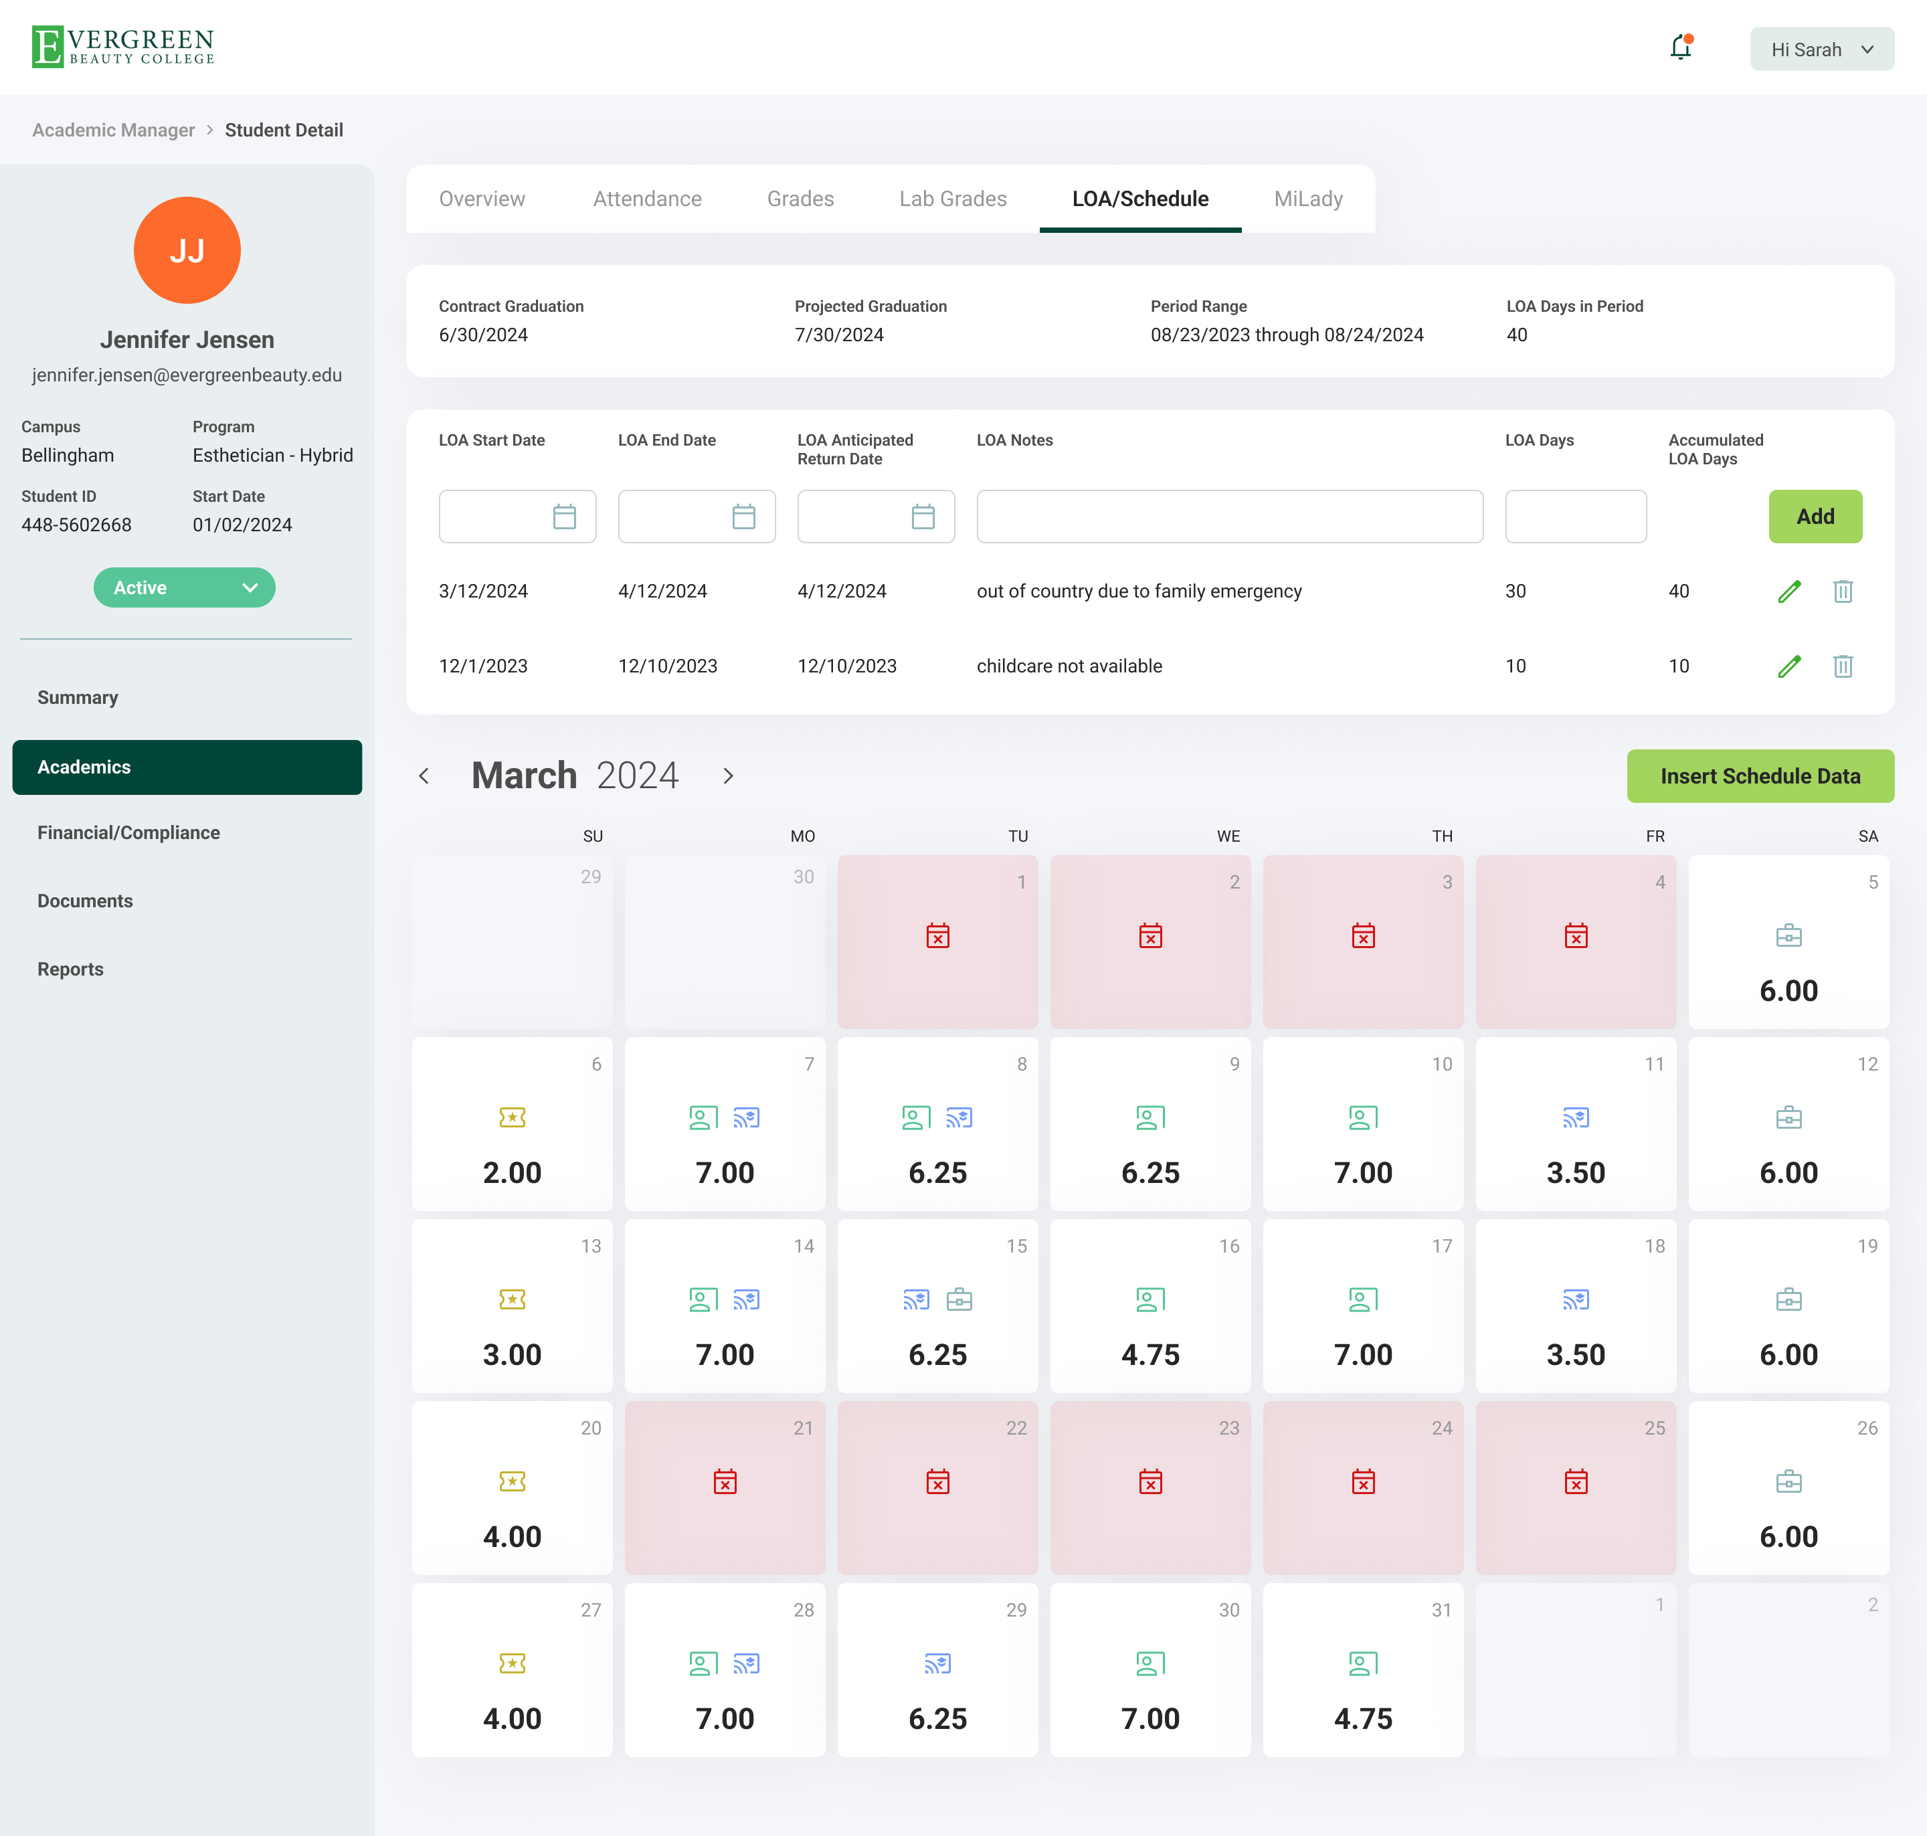Select the March 22 absence cell
Image resolution: width=1927 pixels, height=1836 pixels.
pyautogui.click(x=937, y=1487)
